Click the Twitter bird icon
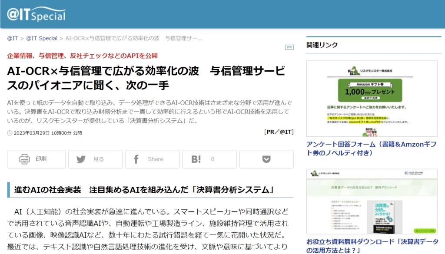Screen dimensions: 445x254 [x=81, y=159]
